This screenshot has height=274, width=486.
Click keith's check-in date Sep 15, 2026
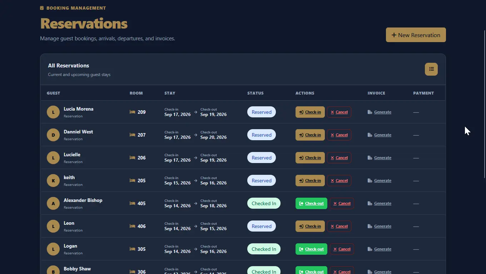coord(178,183)
